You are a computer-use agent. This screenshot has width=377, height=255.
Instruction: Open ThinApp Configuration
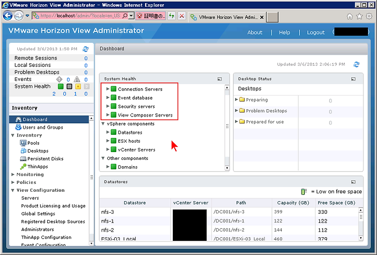(x=46, y=237)
